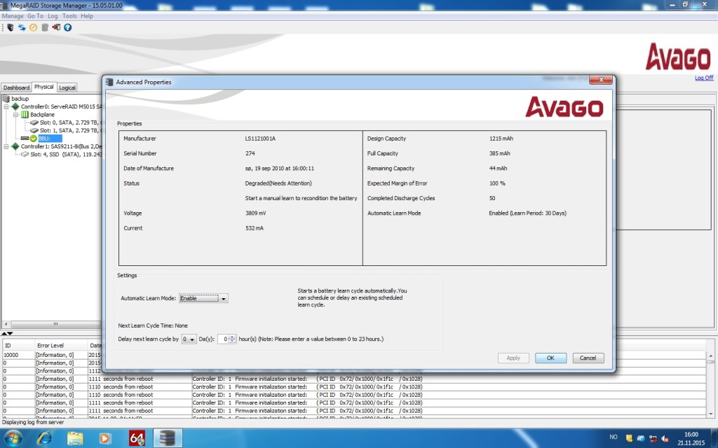
Task: Switch to the Physical tab
Action: [x=44, y=87]
